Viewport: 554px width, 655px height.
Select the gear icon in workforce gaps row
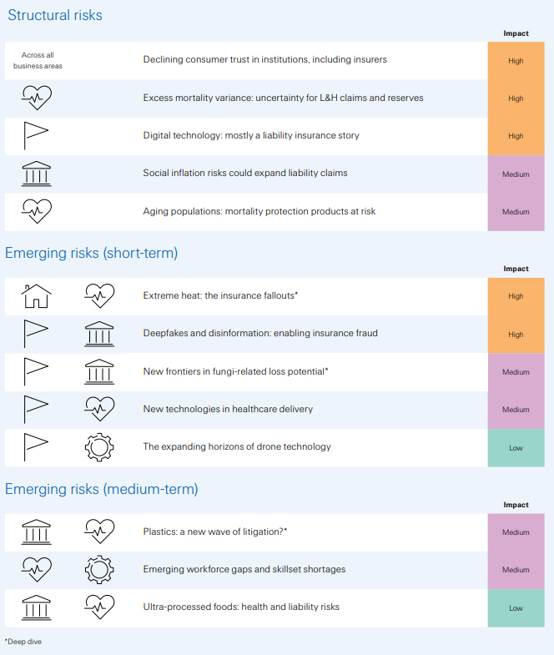pos(99,570)
